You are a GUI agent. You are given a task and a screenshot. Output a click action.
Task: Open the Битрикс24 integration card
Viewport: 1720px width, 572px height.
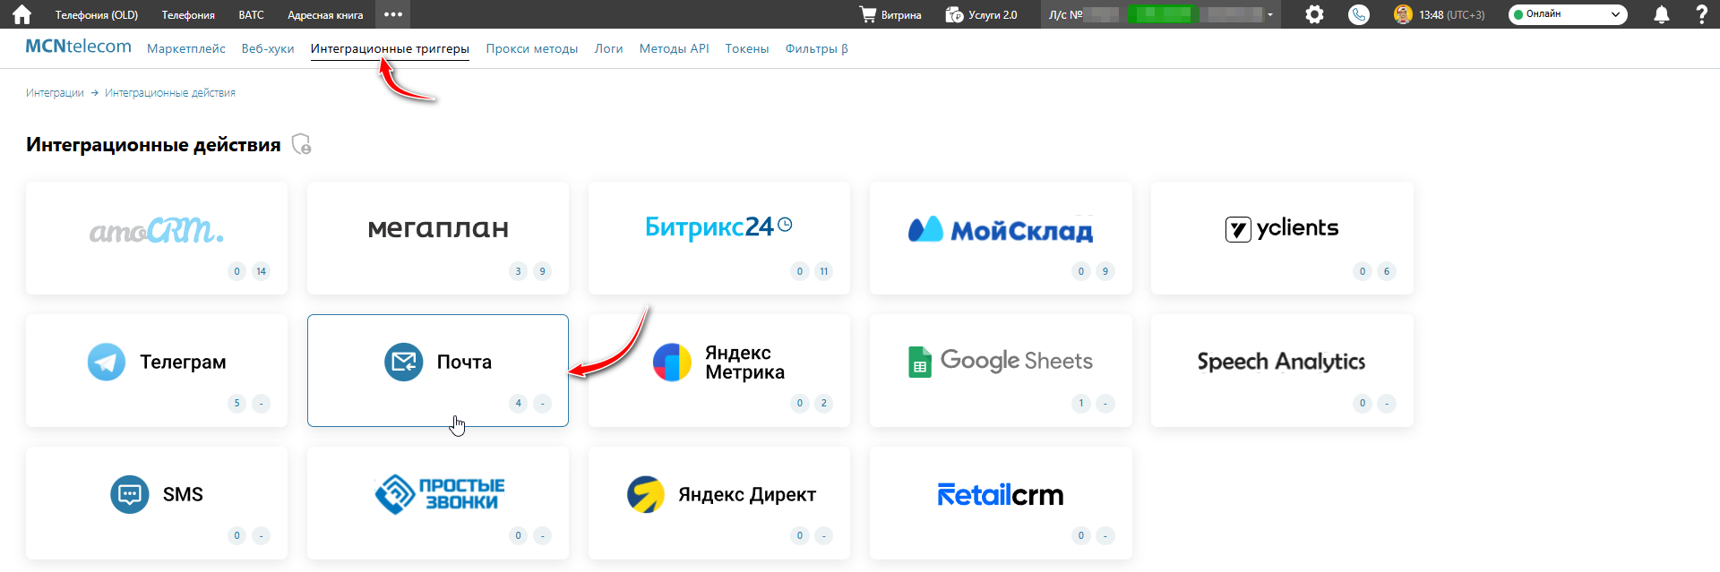pyautogui.click(x=719, y=238)
